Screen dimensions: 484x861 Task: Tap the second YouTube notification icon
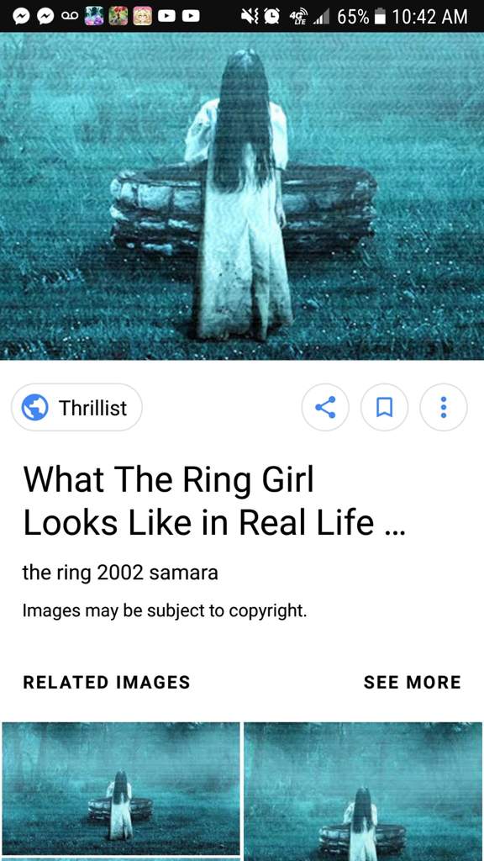point(191,17)
